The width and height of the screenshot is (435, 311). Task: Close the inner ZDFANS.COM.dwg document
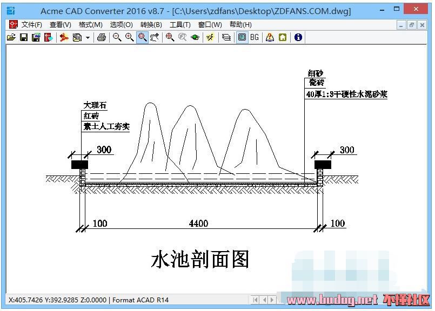point(422,25)
